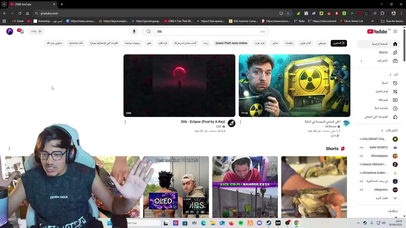Screen dimensions: 406x228
Task: Activate voice search microphone icon
Action: point(134,31)
